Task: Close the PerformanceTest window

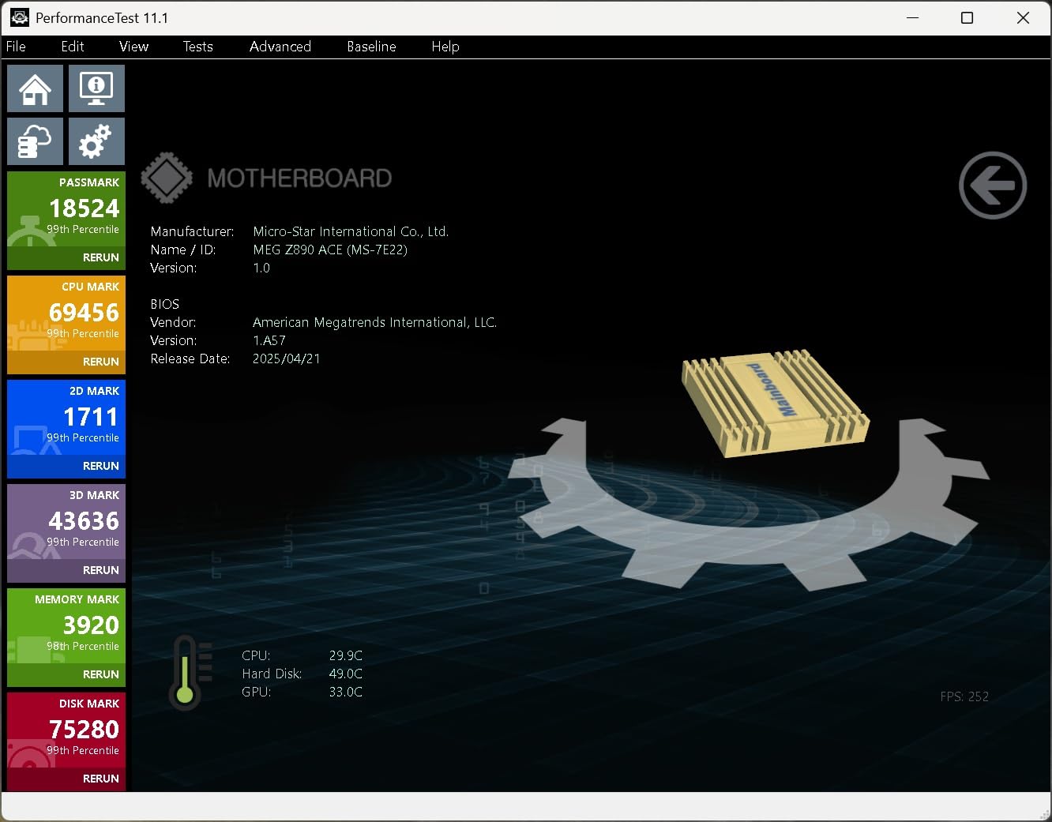Action: 1023,17
